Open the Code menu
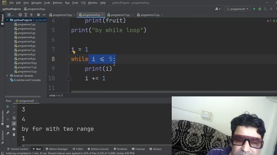 pyautogui.click(x=47, y=3)
